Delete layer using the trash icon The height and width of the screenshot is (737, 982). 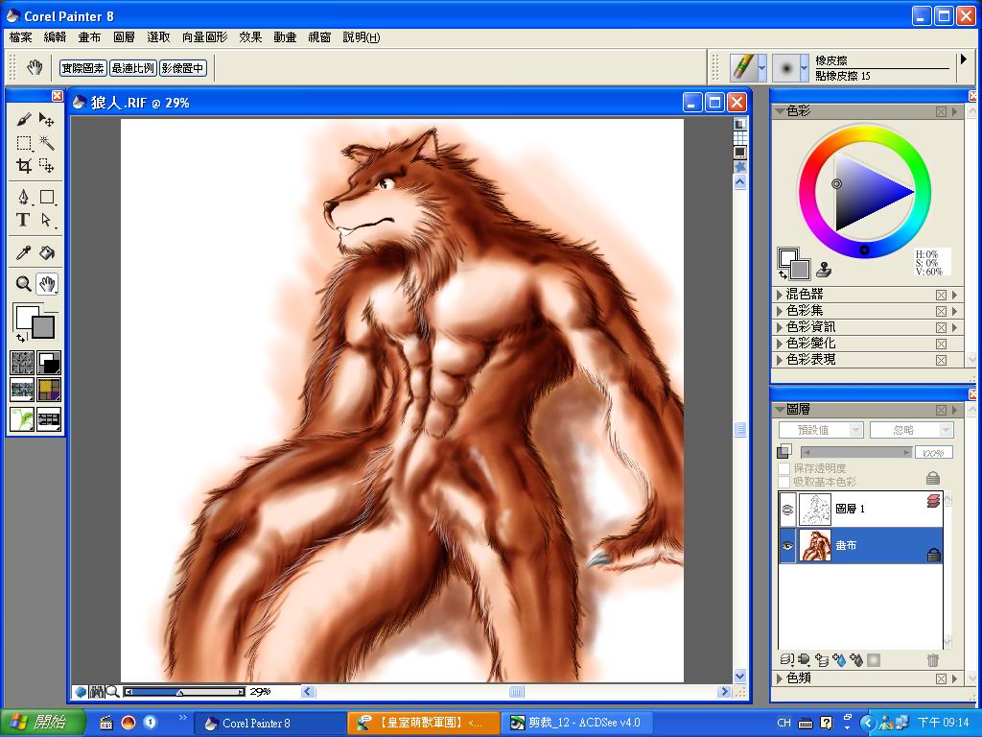[932, 660]
